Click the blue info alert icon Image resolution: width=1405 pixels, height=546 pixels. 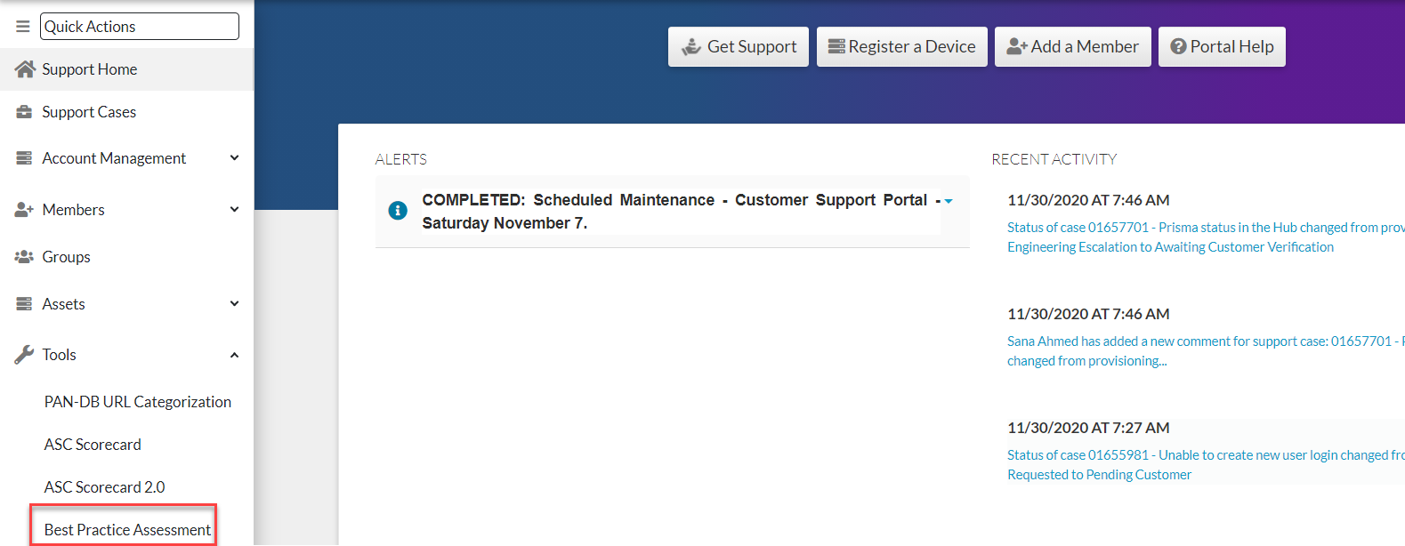tap(398, 211)
